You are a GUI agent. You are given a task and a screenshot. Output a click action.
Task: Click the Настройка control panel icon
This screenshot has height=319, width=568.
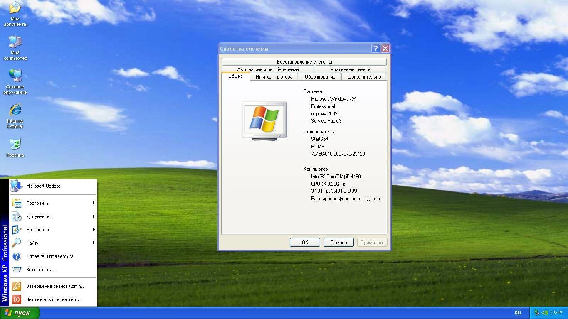click(17, 230)
